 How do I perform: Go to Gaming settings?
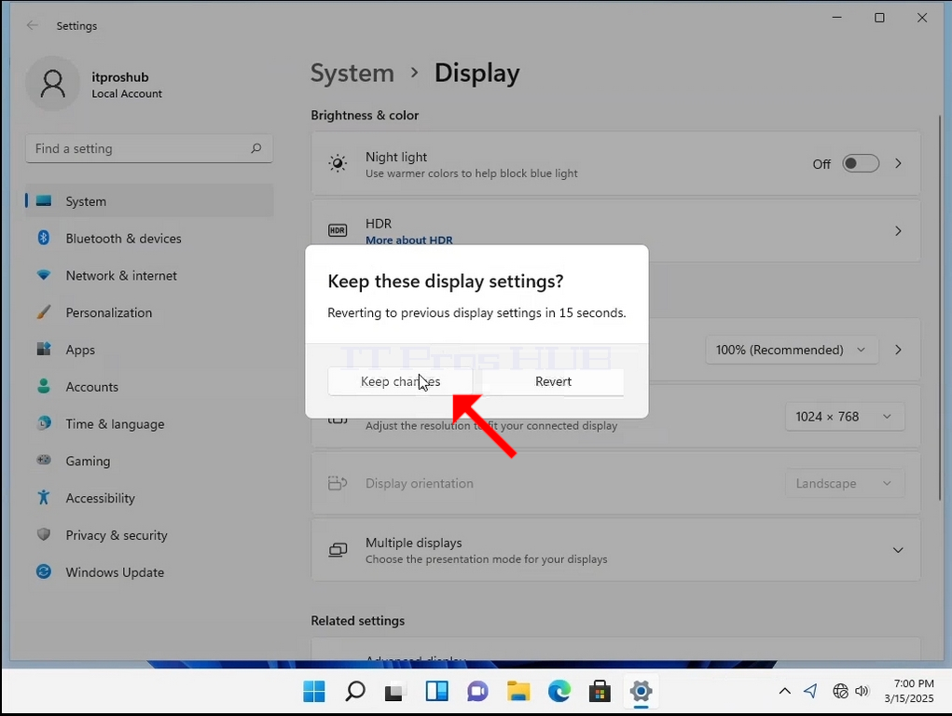[149, 461]
